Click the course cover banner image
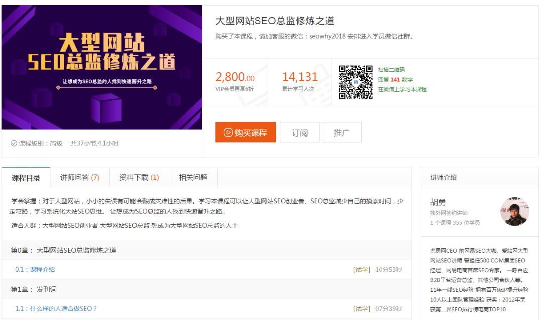The width and height of the screenshot is (542, 320). (x=101, y=67)
